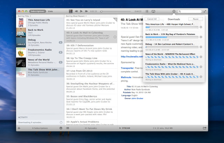Click the rewind button in the toolbar
The image size is (224, 143).
point(76,12)
